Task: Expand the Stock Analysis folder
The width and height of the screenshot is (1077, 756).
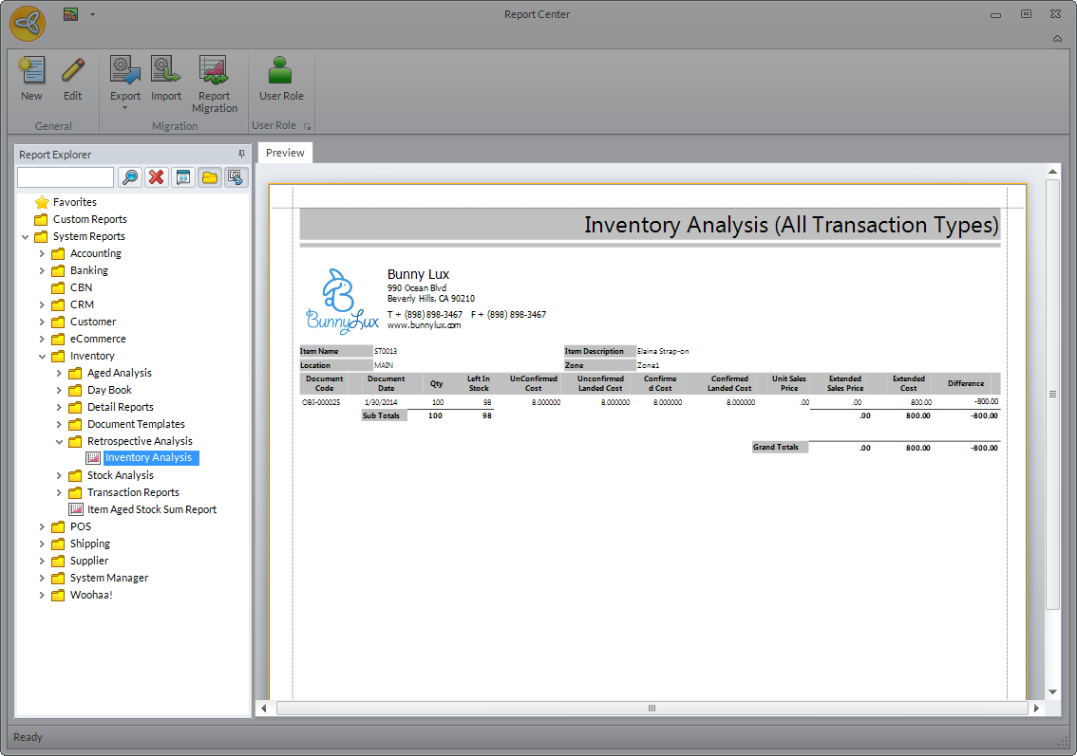Action: pos(59,475)
